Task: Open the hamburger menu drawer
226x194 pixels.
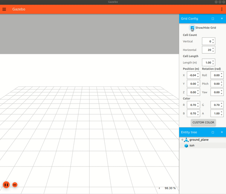Action: [x=4, y=9]
